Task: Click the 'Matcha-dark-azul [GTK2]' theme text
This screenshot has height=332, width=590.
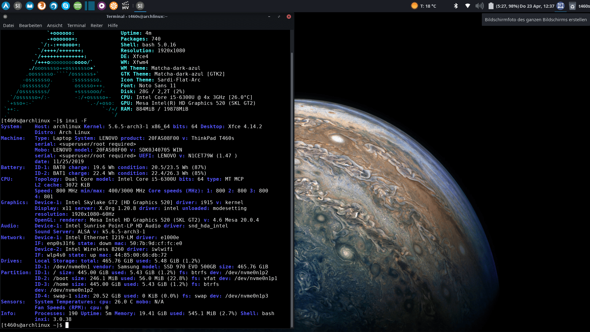Action: (190, 74)
